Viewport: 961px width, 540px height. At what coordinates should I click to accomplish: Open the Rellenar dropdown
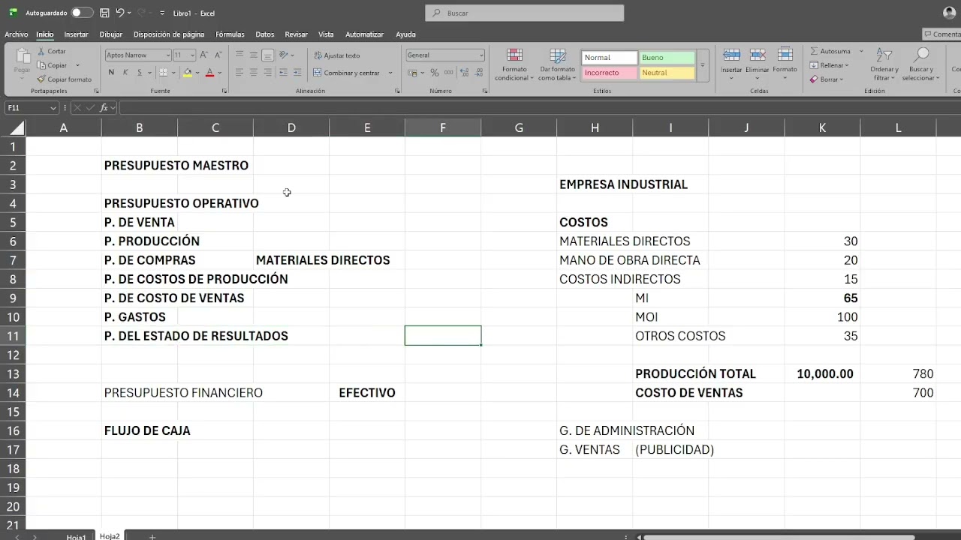pyautogui.click(x=830, y=65)
